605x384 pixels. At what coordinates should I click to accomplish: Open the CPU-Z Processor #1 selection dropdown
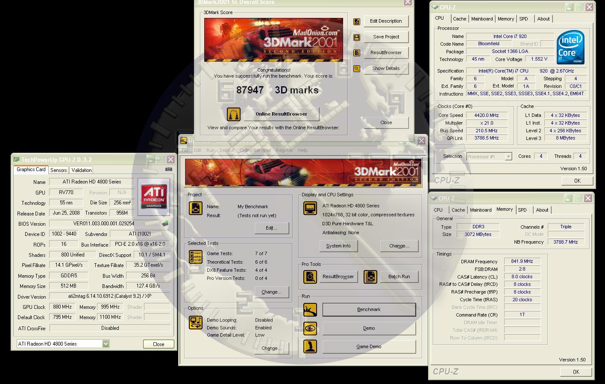[508, 157]
